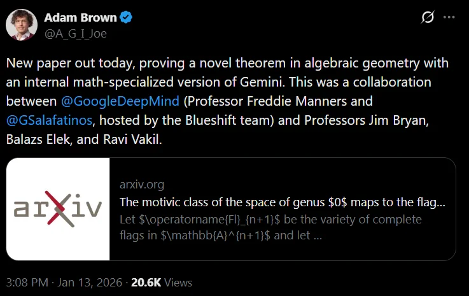Click the arXiv logo in the link card
Image resolution: width=469 pixels, height=296 pixels.
(58, 209)
